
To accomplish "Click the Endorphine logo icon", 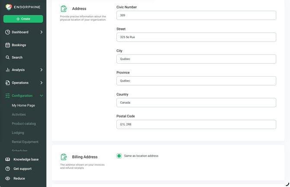I will 9,7.
